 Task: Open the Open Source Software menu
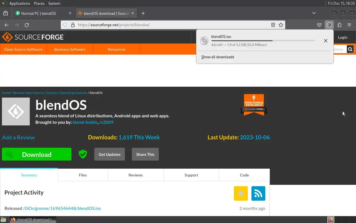pos(23,49)
